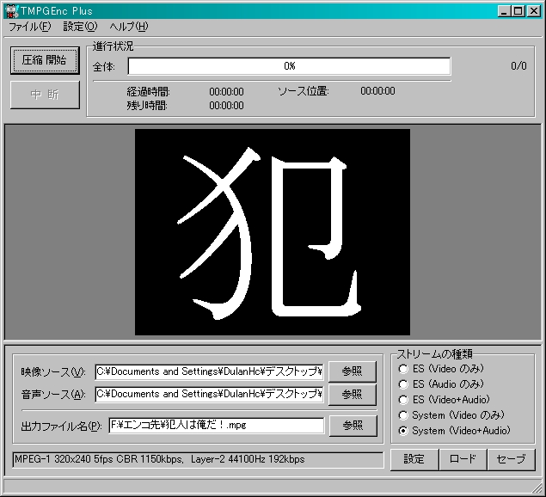Select ES (Video+Audio) stream type
Image resolution: width=546 pixels, height=497 pixels.
[x=444, y=400]
